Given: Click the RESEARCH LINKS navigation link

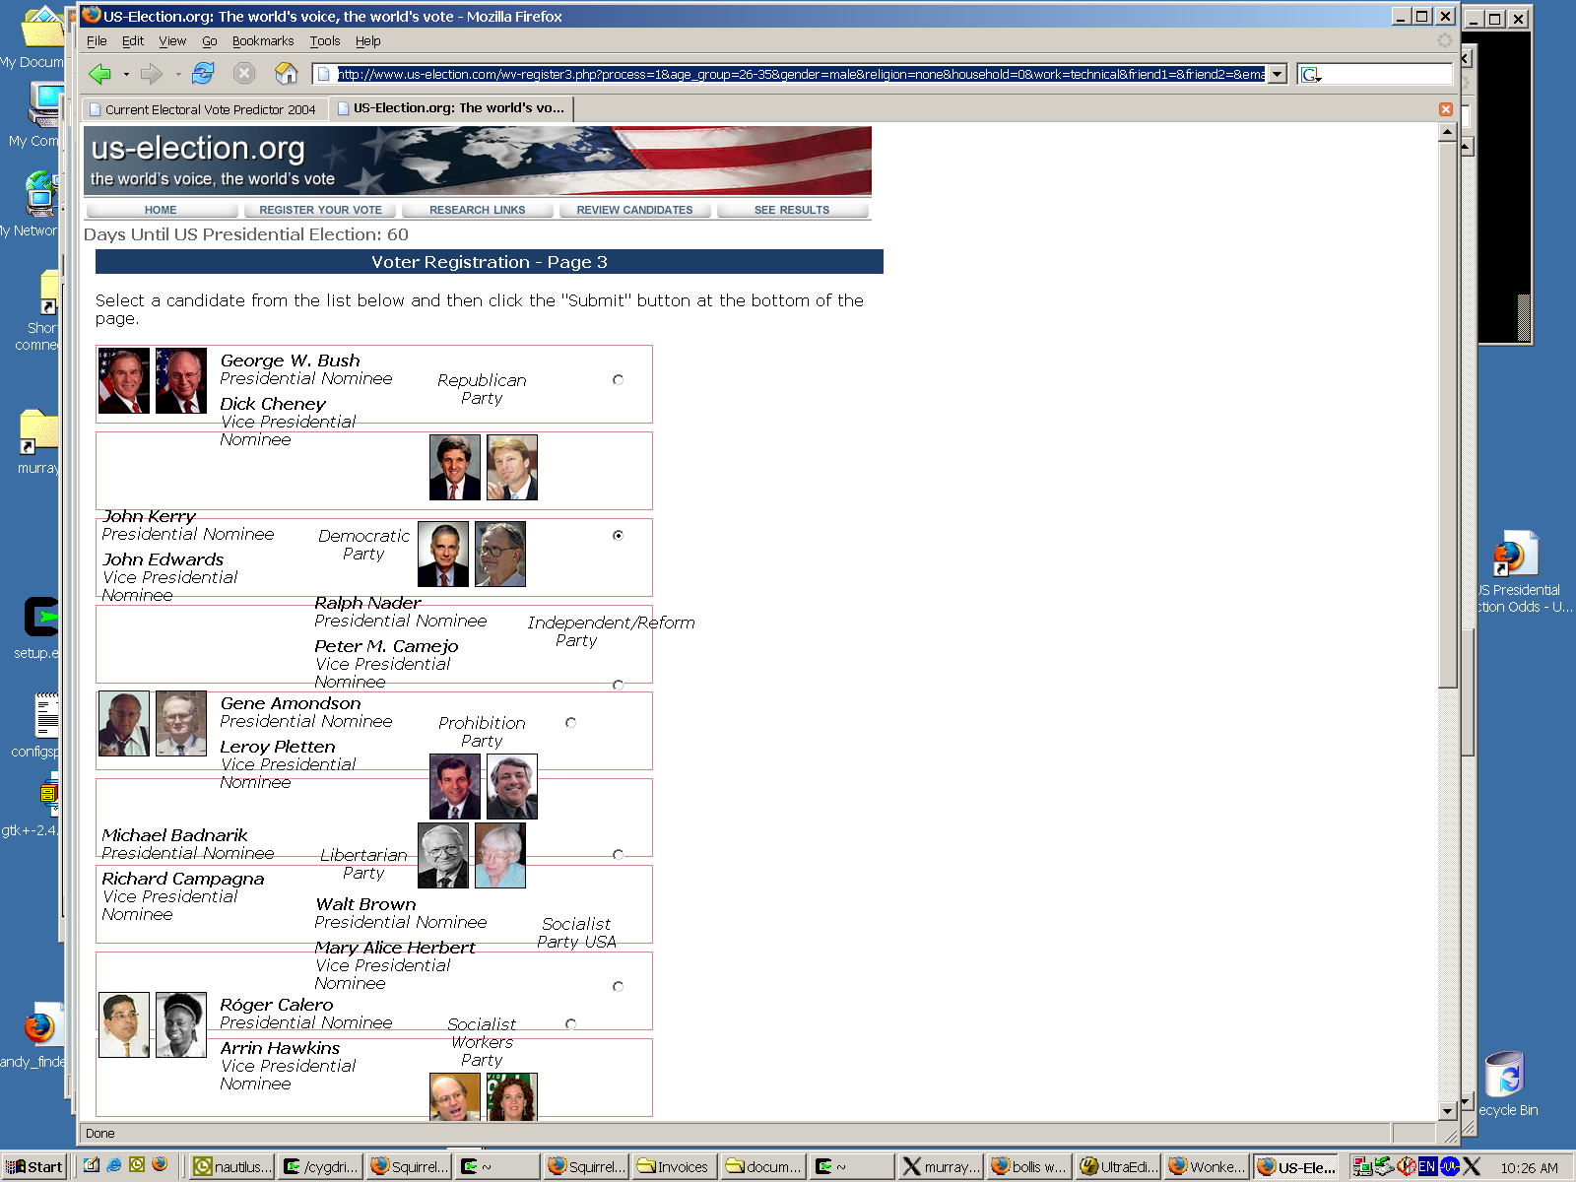Looking at the screenshot, I should (x=478, y=210).
